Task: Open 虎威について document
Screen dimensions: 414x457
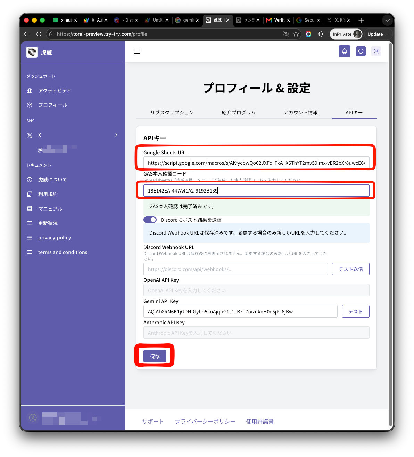Action: pos(52,180)
